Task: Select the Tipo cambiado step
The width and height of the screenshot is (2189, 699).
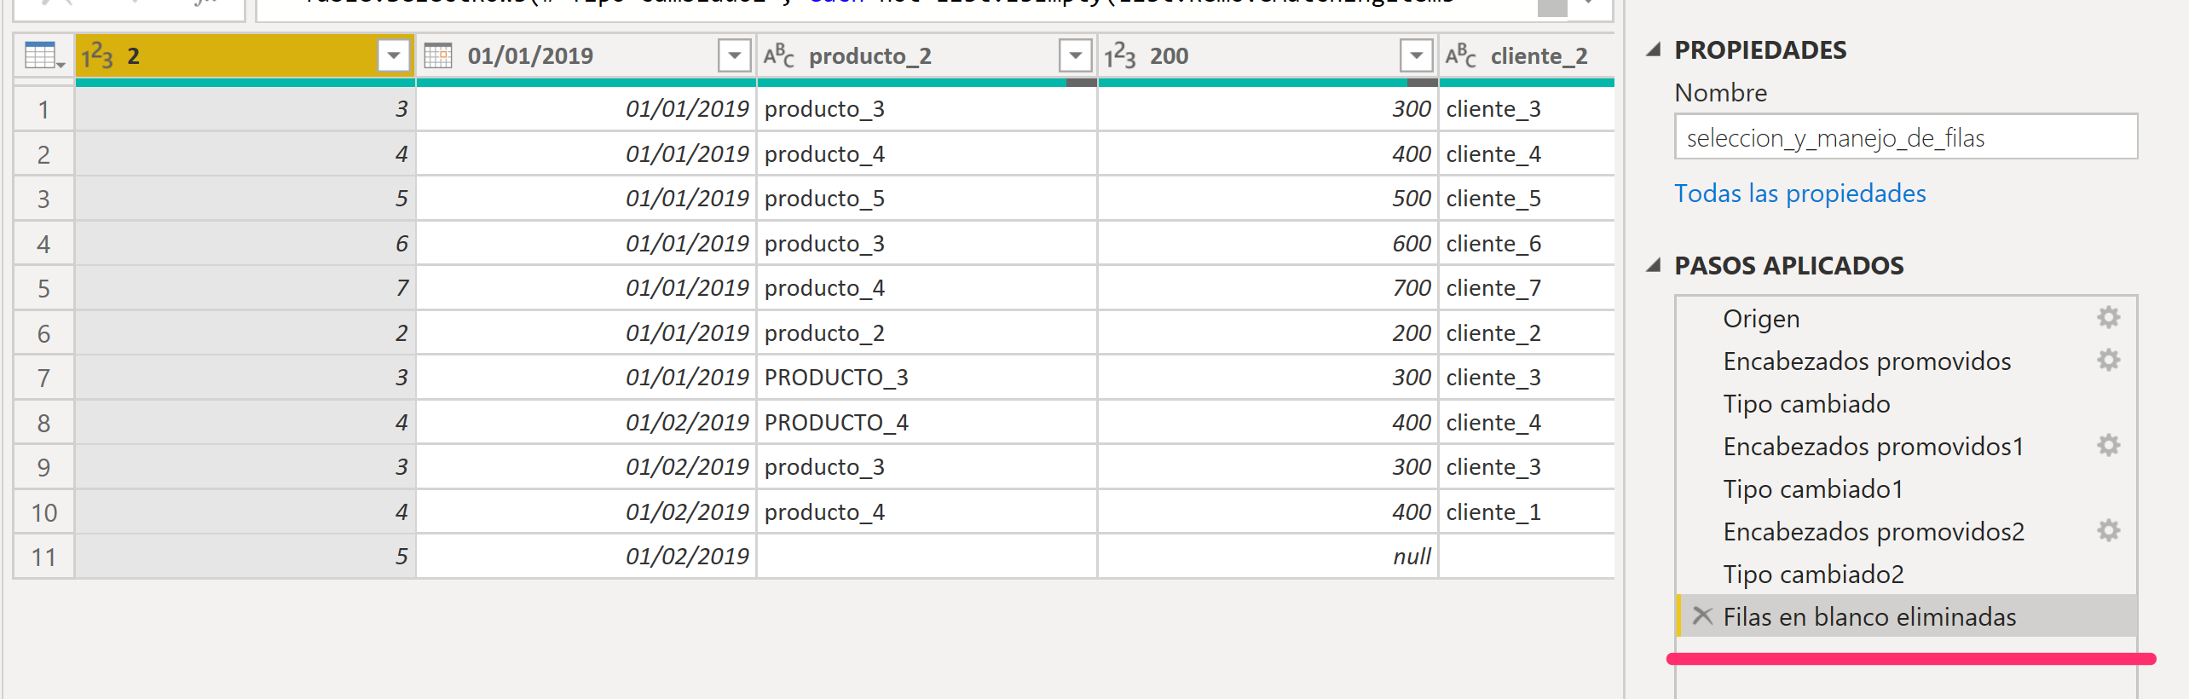Action: click(x=1907, y=403)
